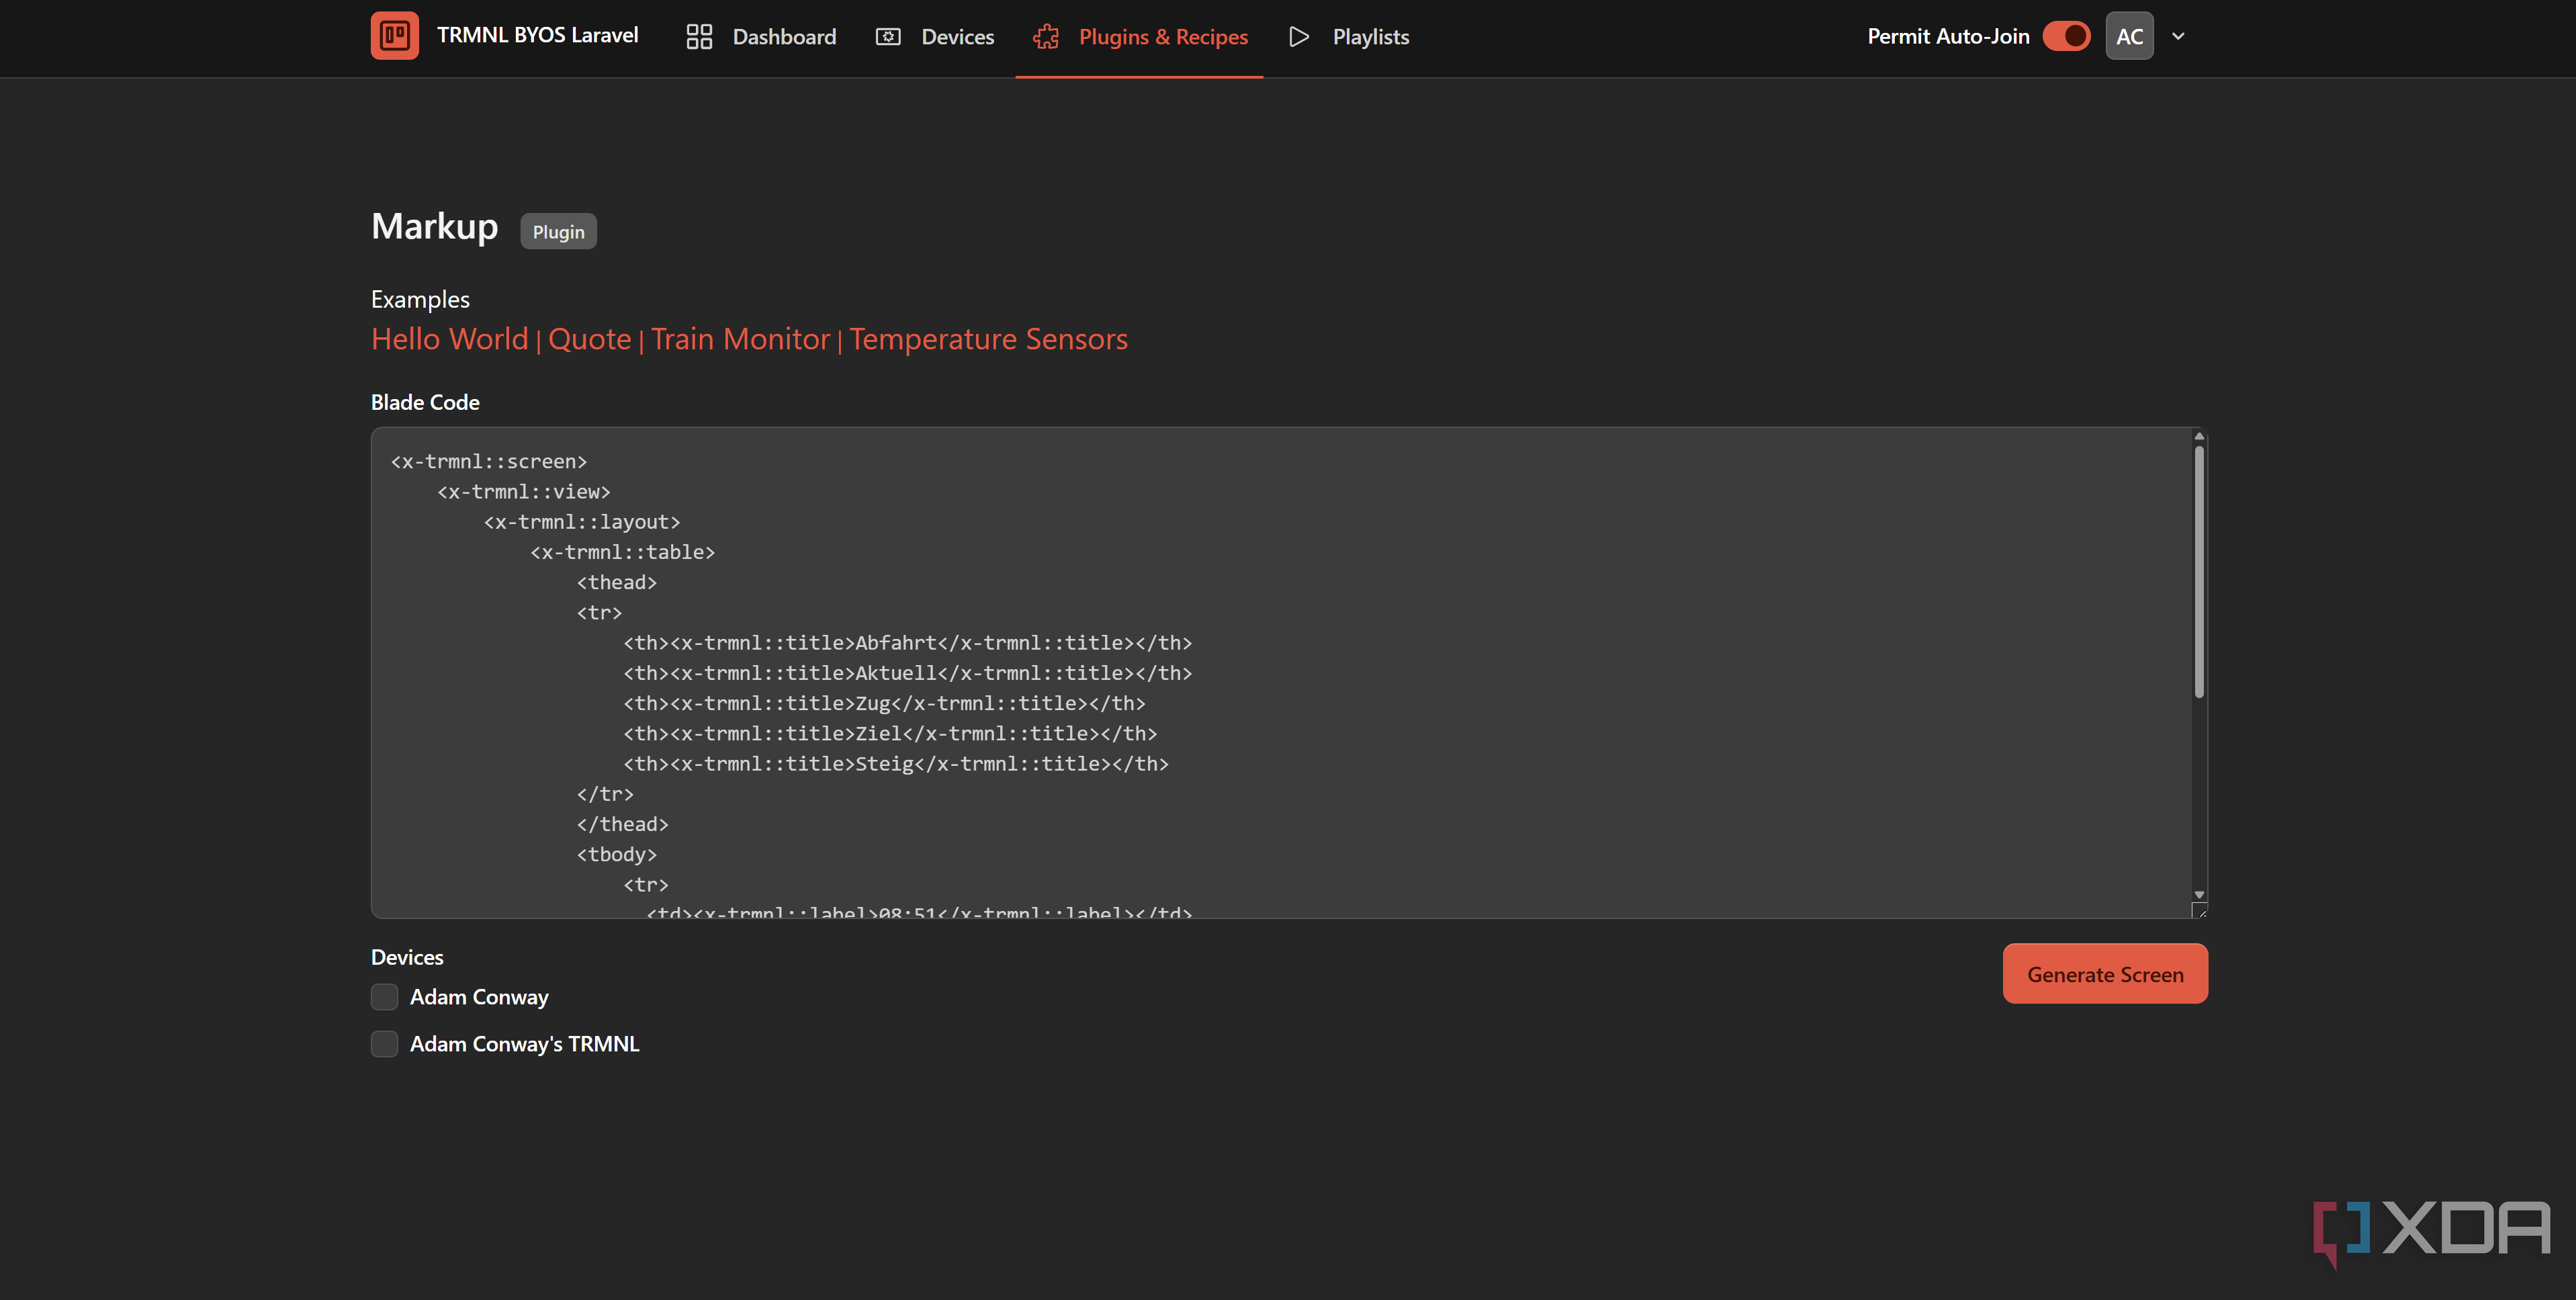Load the Quote example

(x=589, y=339)
